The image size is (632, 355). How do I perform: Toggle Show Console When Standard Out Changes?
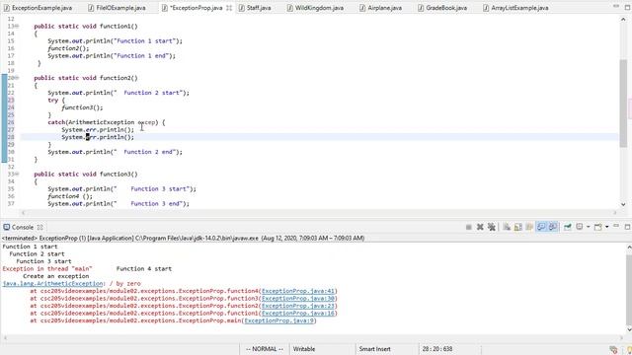pos(541,227)
